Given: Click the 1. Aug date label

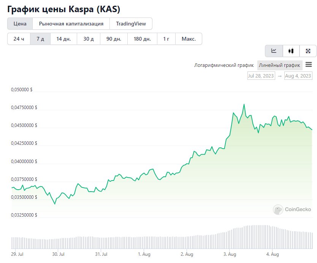Looking at the screenshot, I should click(144, 254).
